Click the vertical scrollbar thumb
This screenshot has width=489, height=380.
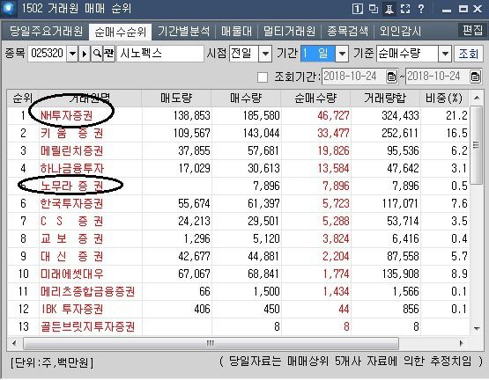(476, 145)
